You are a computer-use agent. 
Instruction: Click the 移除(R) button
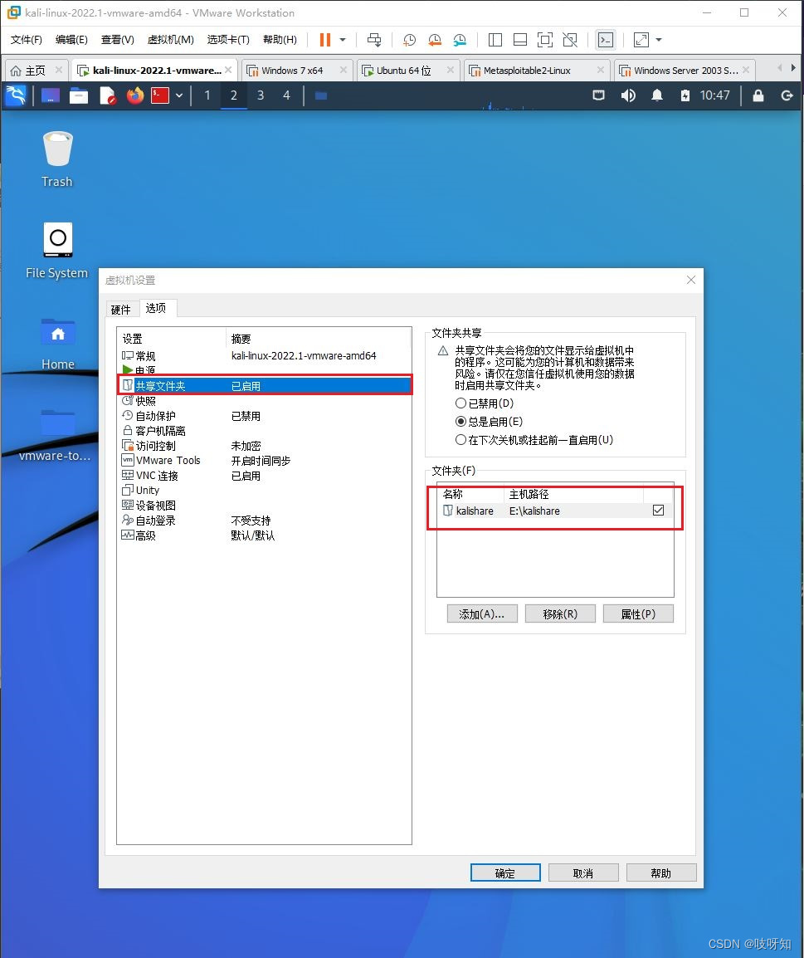click(x=560, y=614)
